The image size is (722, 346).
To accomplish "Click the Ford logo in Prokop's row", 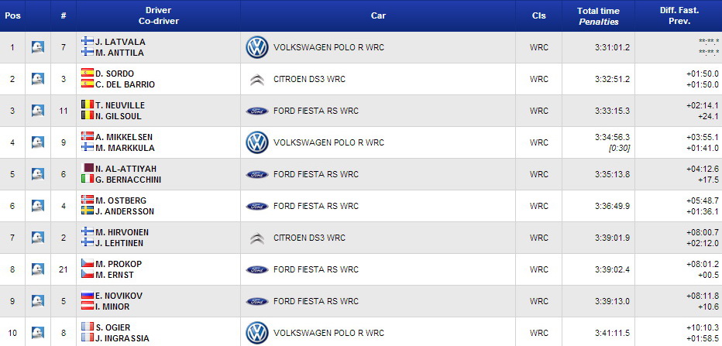I will pos(257,269).
